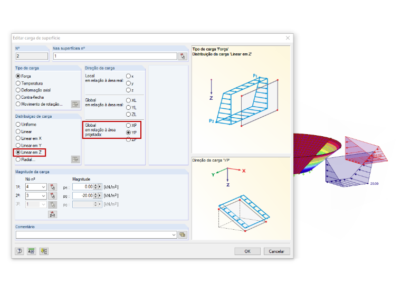The image size is (401, 301).
Task: Click OK to confirm surface load
Action: click(x=247, y=251)
